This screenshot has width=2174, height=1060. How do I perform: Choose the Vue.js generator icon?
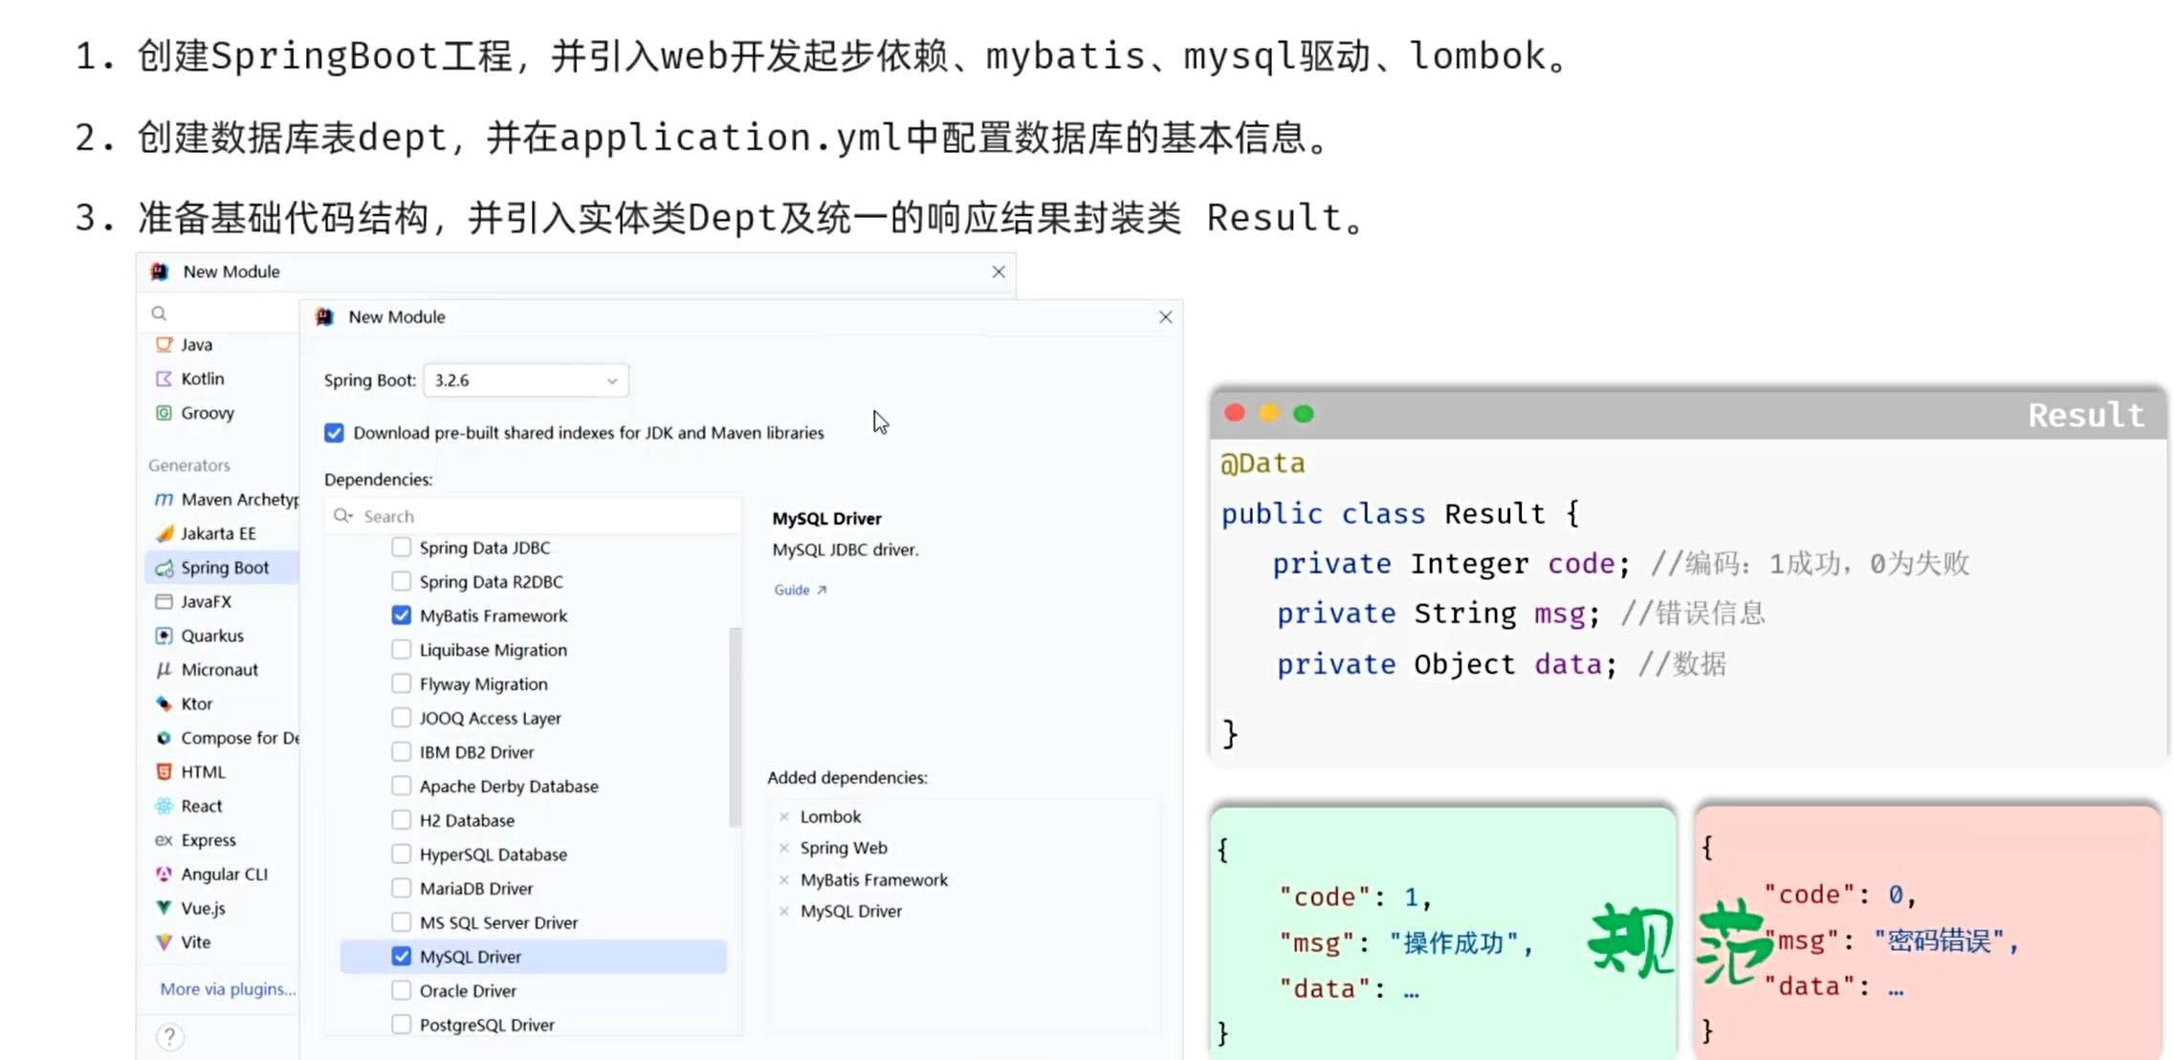pyautogui.click(x=164, y=908)
